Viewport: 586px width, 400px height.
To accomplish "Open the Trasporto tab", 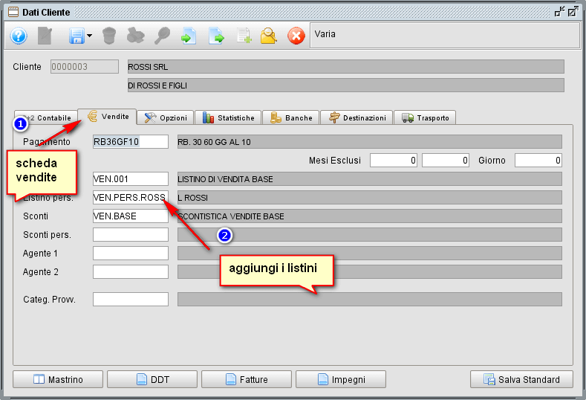I will 426,117.
